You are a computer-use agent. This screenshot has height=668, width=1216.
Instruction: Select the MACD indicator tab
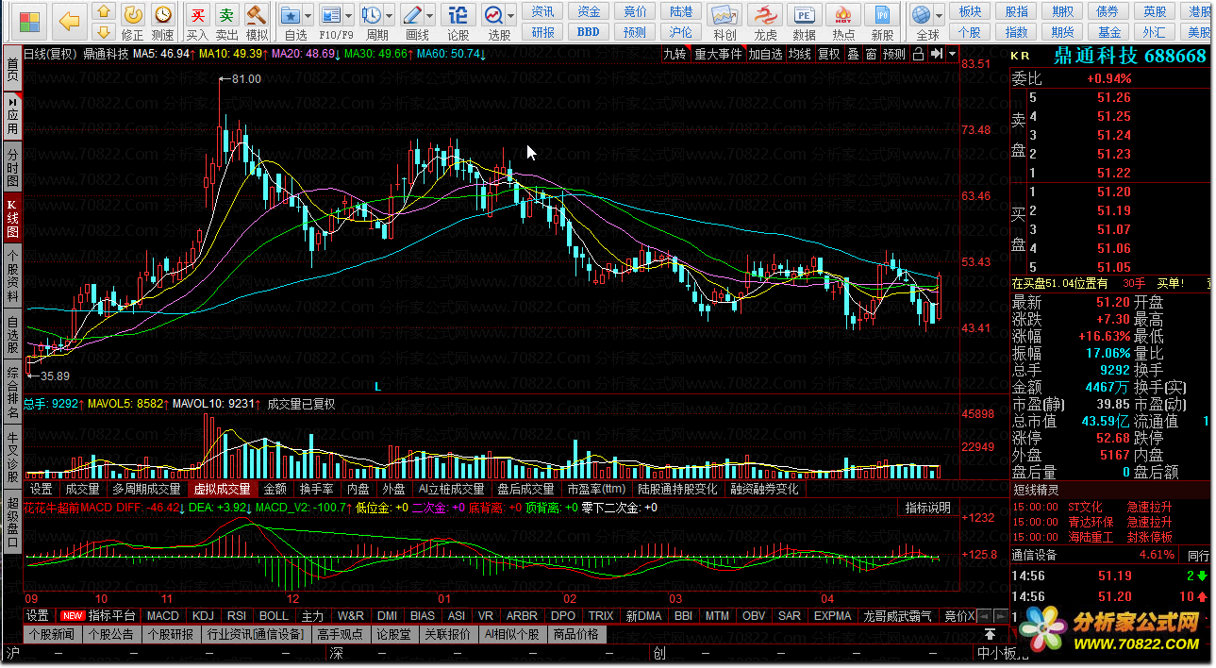tap(163, 616)
